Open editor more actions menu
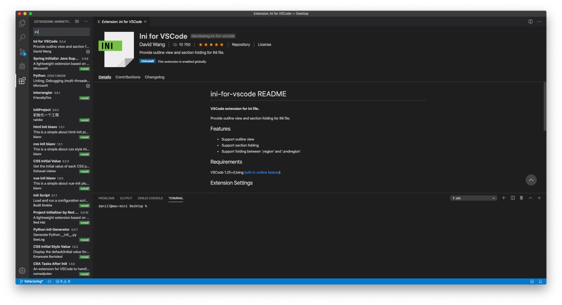 539,21
